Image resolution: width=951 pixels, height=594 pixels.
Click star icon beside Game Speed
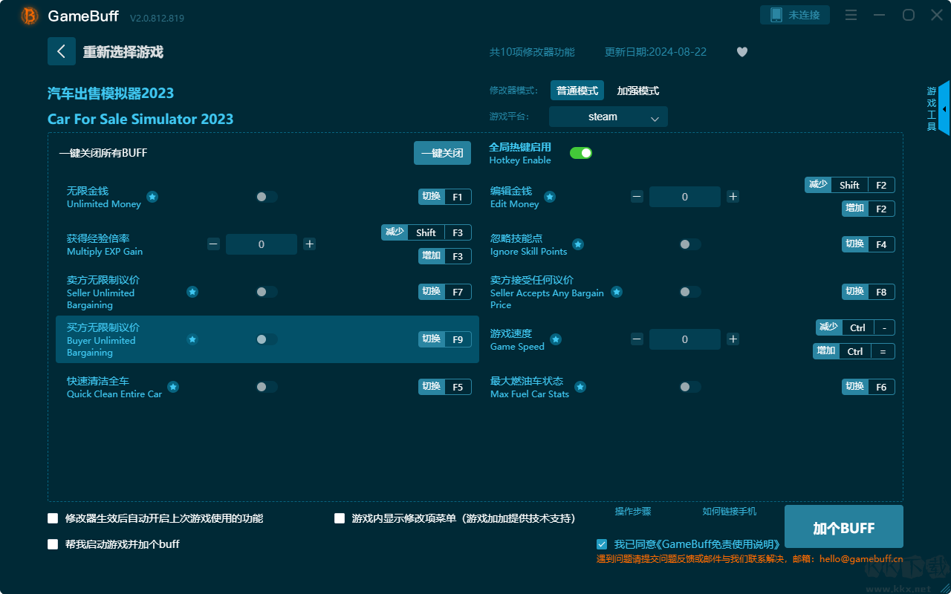(x=556, y=339)
